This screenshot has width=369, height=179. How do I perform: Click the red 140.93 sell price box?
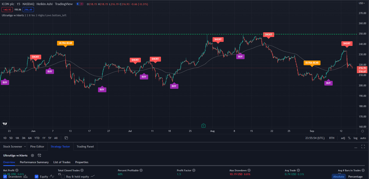(8, 10)
